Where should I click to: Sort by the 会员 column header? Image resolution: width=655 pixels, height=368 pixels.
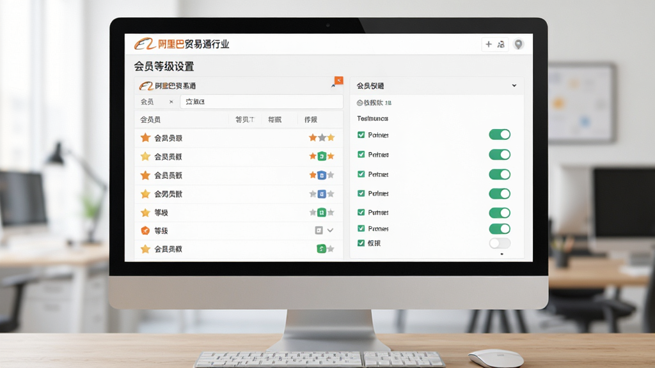click(x=150, y=119)
